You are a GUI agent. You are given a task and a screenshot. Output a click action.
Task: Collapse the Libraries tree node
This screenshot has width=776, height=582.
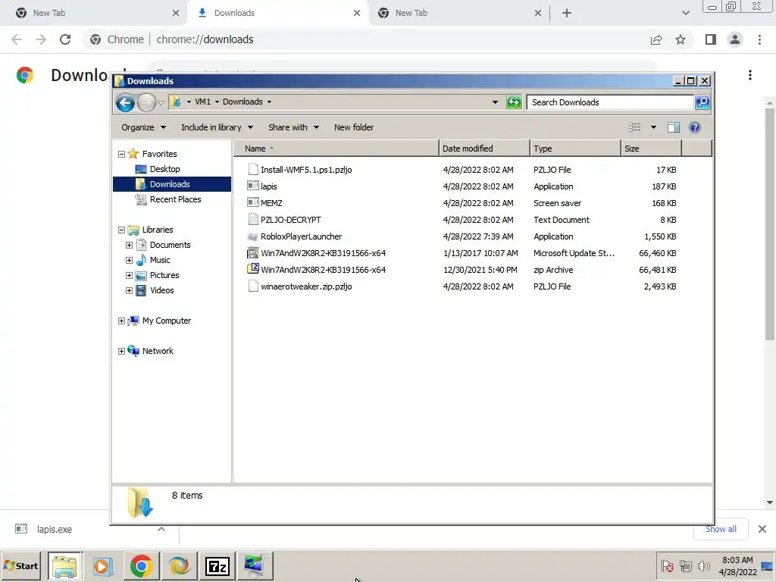[x=121, y=230]
